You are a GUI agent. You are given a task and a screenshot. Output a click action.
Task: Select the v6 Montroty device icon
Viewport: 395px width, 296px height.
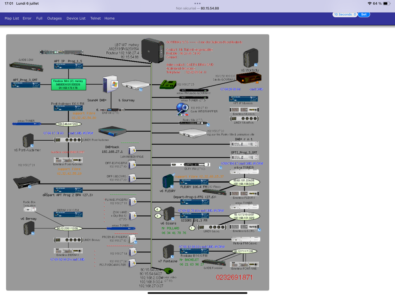[251, 58]
